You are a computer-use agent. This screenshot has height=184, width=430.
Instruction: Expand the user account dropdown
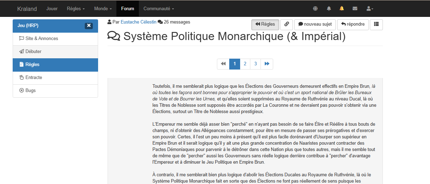[370, 8]
